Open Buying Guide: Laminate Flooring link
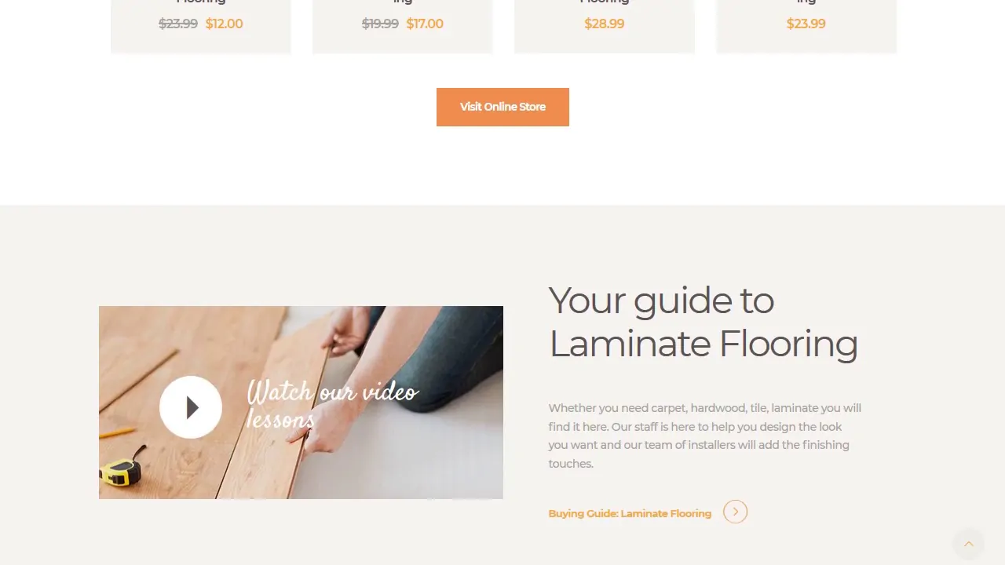 tap(630, 513)
